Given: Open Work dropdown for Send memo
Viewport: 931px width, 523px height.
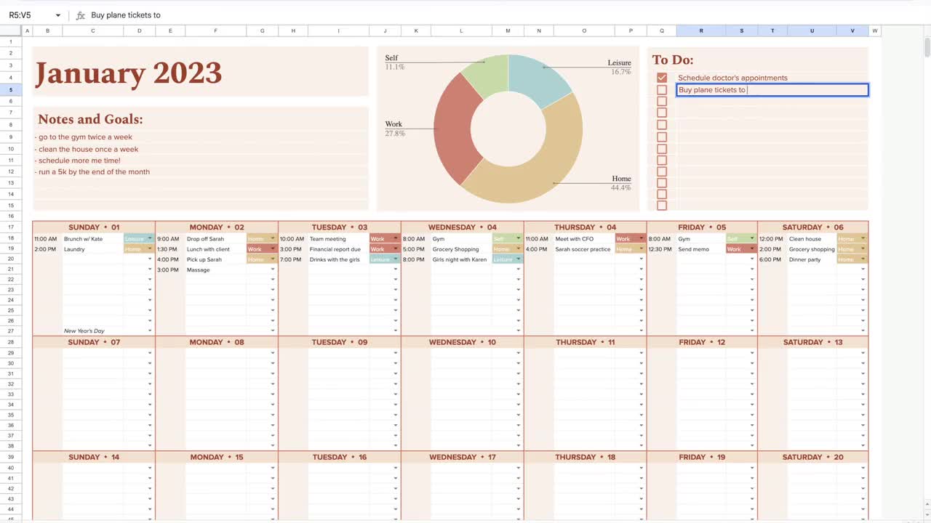Looking at the screenshot, I should (x=752, y=249).
